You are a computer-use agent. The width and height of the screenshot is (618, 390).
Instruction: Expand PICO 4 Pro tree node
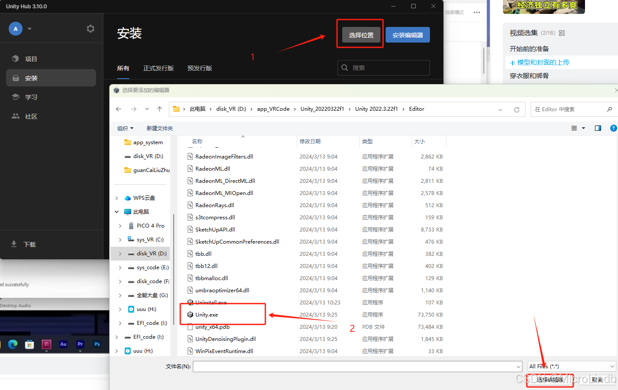pyautogui.click(x=120, y=226)
